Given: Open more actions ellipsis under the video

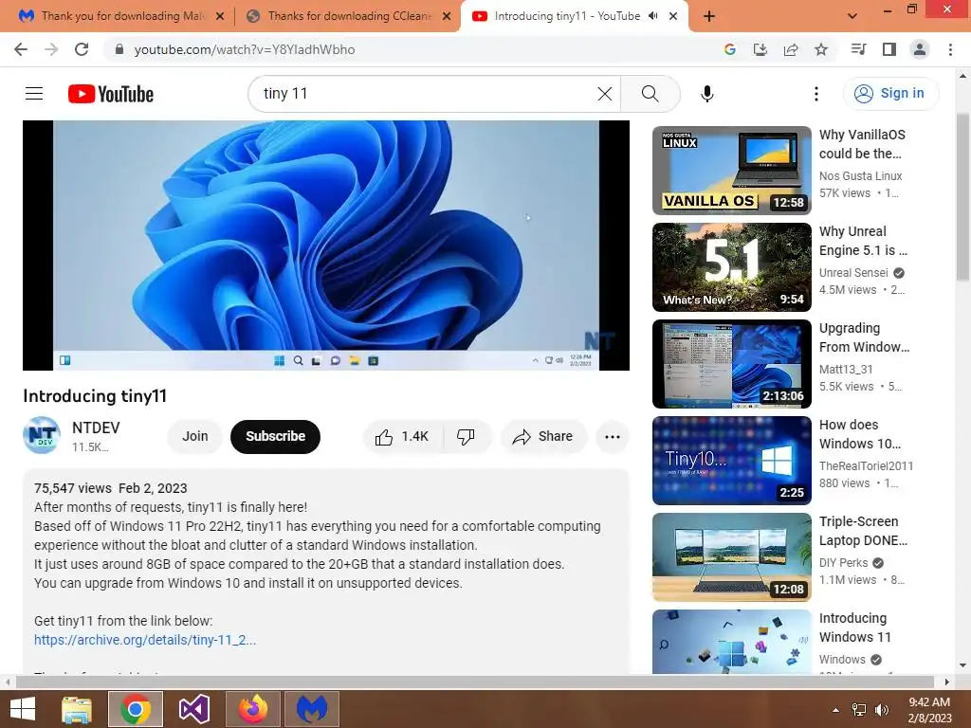Looking at the screenshot, I should [612, 436].
